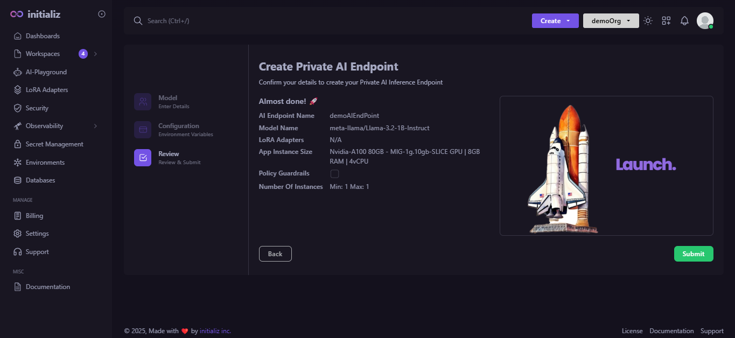
Task: Click the search magnifier icon
Action: pyautogui.click(x=138, y=21)
